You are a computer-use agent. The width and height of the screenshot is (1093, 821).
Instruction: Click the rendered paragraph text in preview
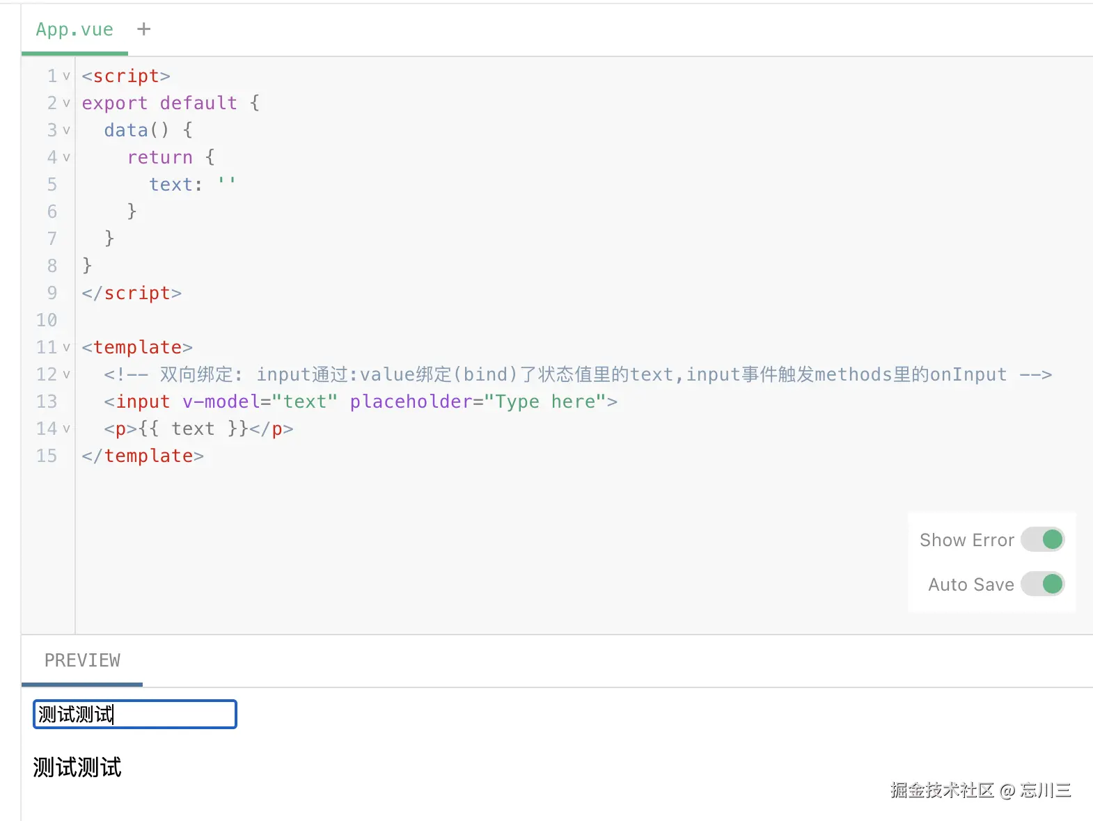click(x=77, y=767)
